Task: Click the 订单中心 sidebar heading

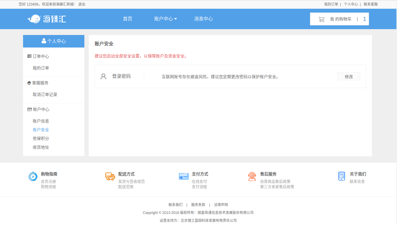Action: tap(41, 56)
